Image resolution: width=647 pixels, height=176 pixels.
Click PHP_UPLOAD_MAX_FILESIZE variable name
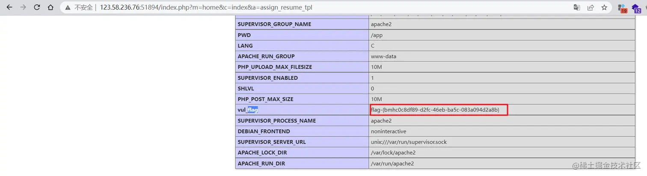click(275, 67)
